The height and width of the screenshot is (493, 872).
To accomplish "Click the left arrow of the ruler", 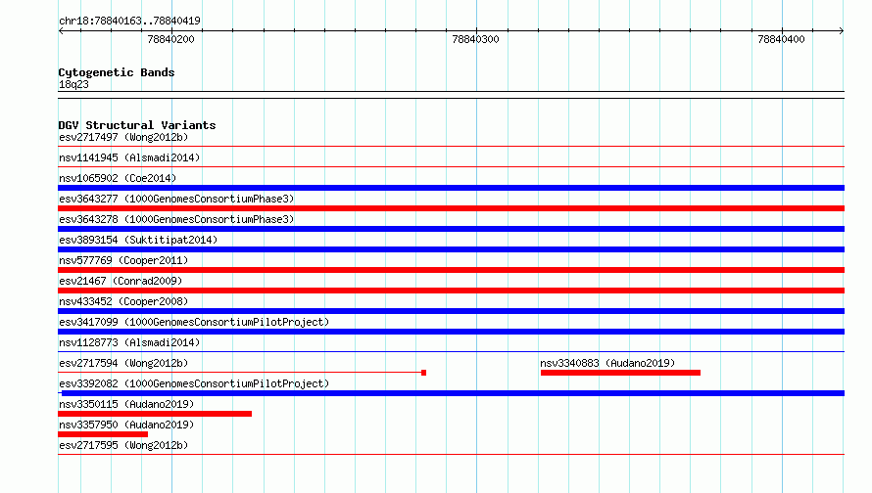I will click(x=61, y=31).
